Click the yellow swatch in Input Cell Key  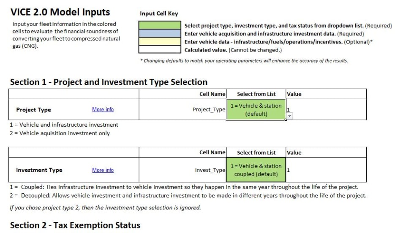coord(161,41)
